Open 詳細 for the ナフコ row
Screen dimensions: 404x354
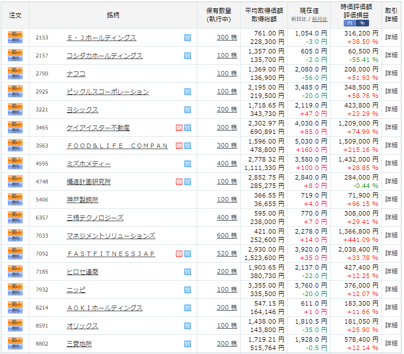391,73
